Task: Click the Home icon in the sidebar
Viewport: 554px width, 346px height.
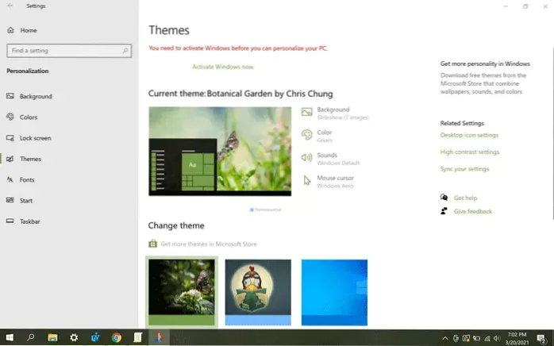Action: tap(10, 30)
